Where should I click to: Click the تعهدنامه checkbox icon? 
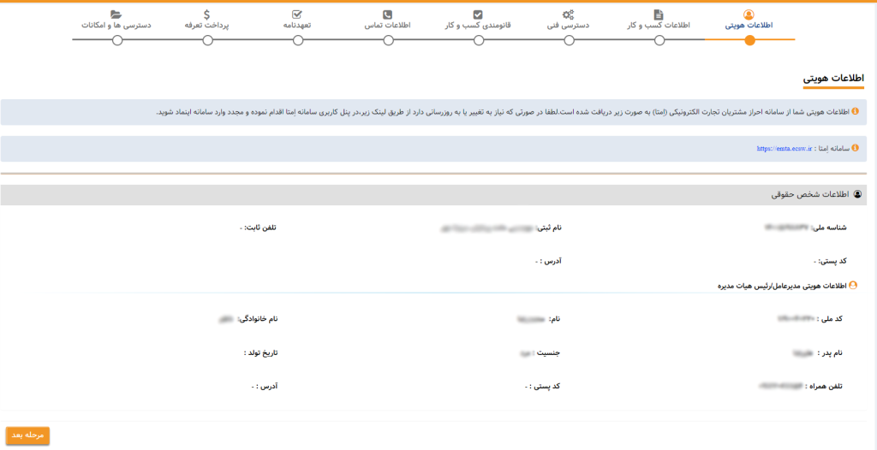[x=297, y=15]
